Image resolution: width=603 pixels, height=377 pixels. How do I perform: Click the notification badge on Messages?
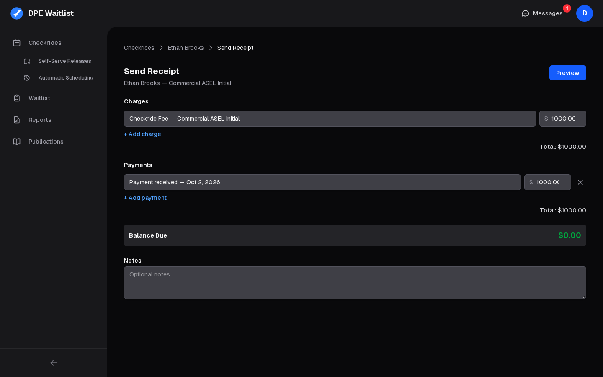tap(567, 8)
